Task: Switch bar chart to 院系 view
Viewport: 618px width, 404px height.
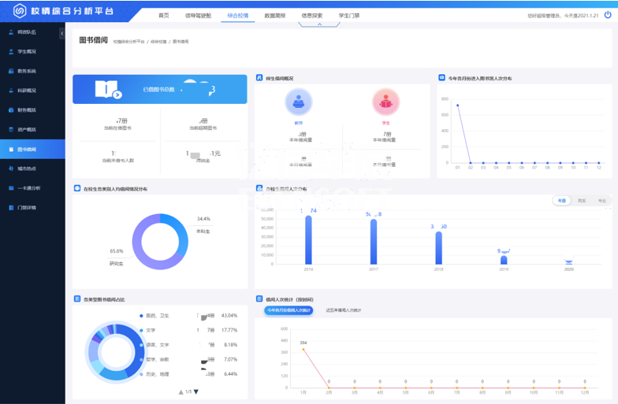Action: (582, 201)
